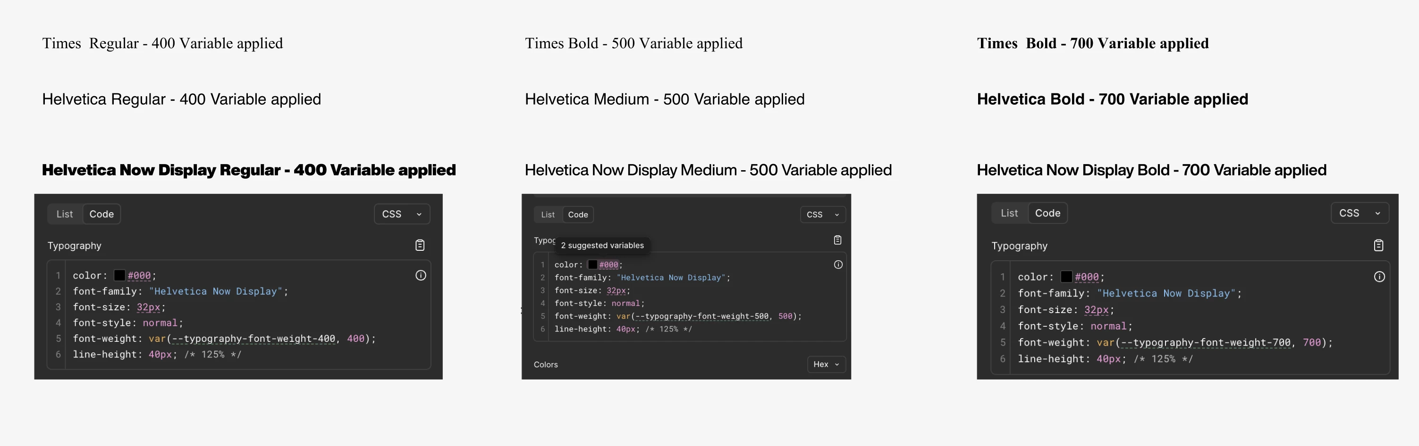Select 'Times Bold - 700 Variable applied' text
1419x446 pixels.
(x=1093, y=43)
